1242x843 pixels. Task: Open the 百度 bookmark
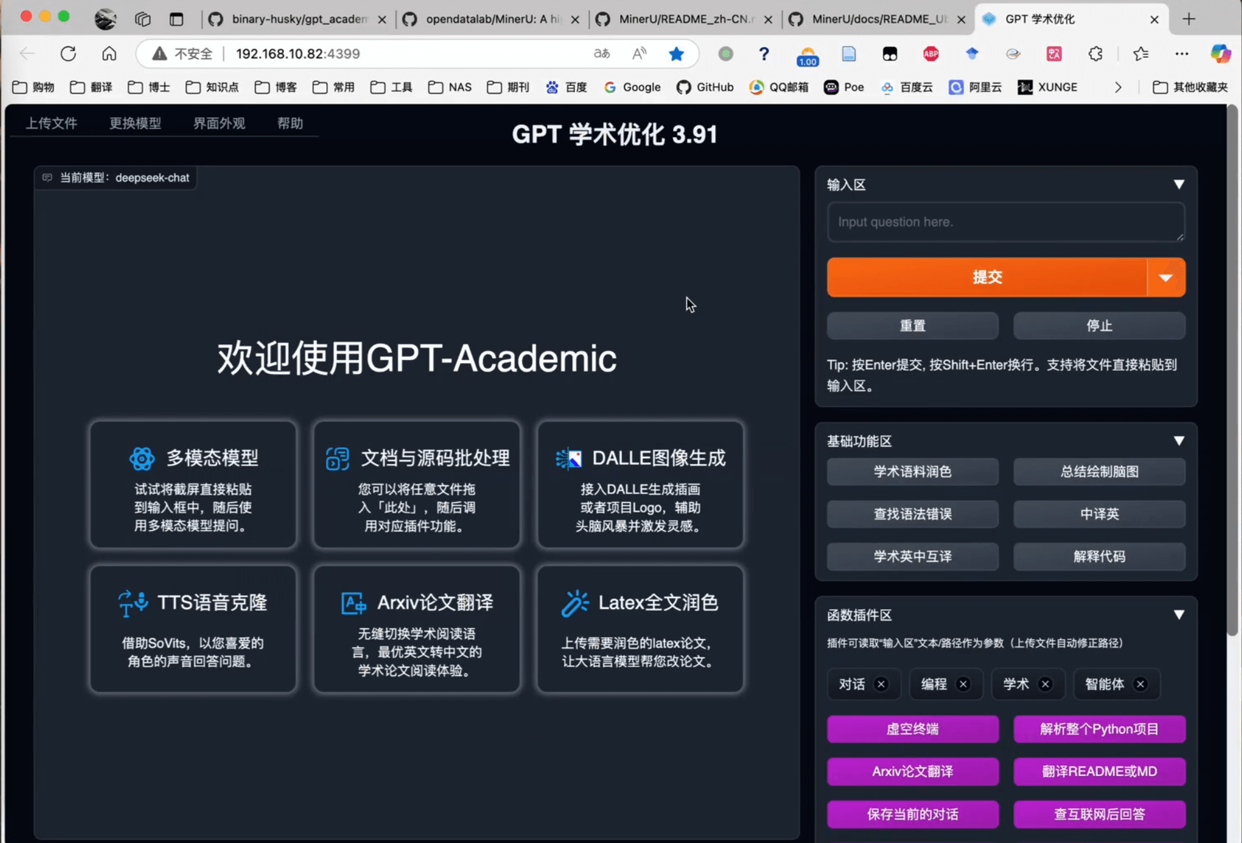click(x=566, y=87)
